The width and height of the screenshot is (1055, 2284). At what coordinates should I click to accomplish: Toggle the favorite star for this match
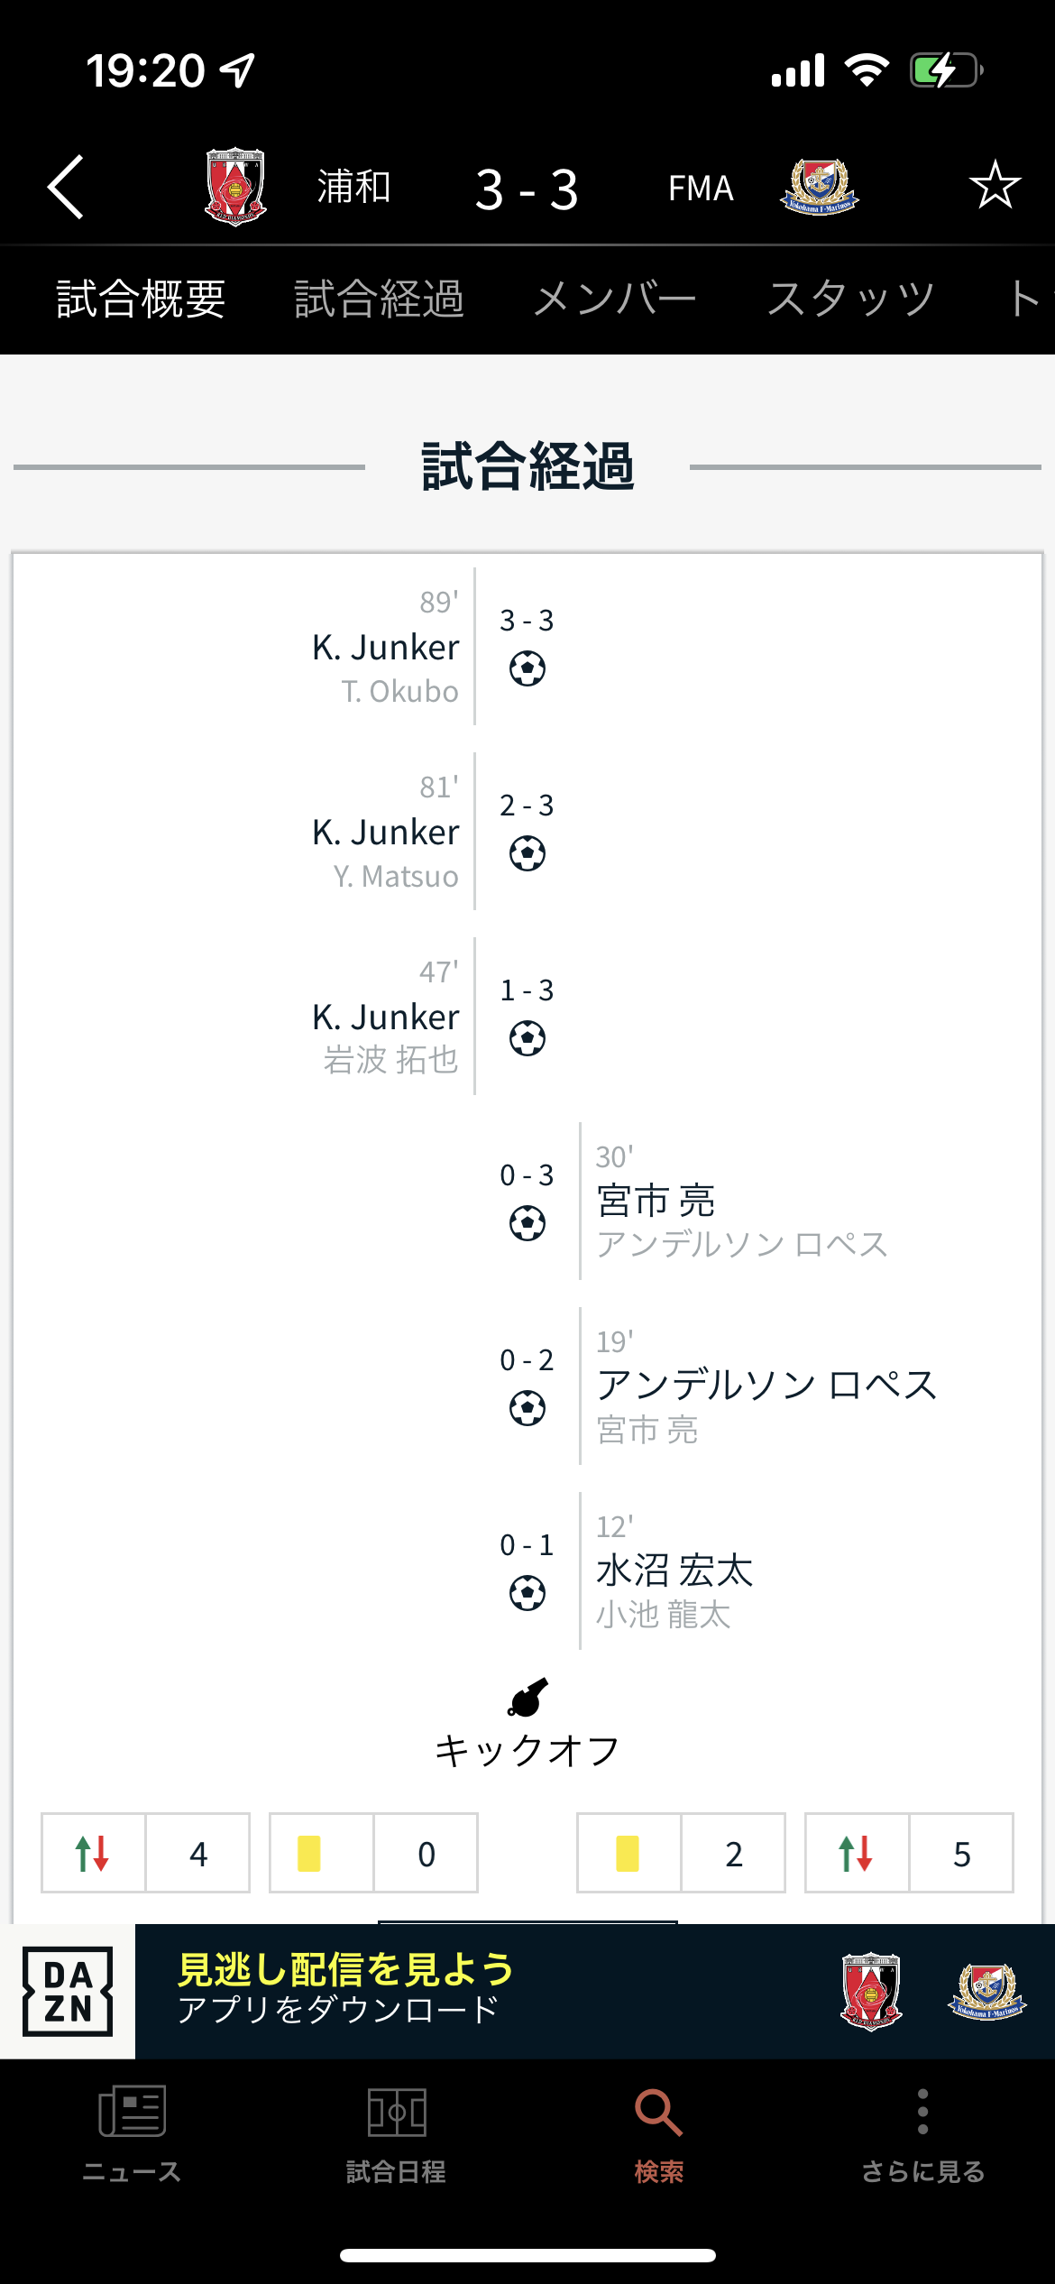pyautogui.click(x=995, y=185)
